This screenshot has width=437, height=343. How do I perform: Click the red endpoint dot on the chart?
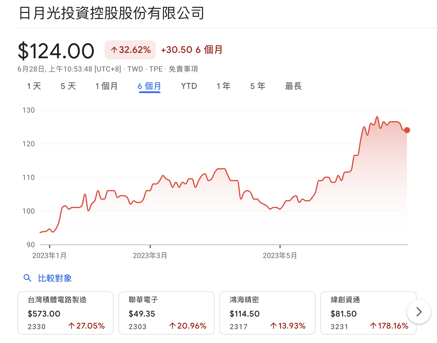(407, 130)
